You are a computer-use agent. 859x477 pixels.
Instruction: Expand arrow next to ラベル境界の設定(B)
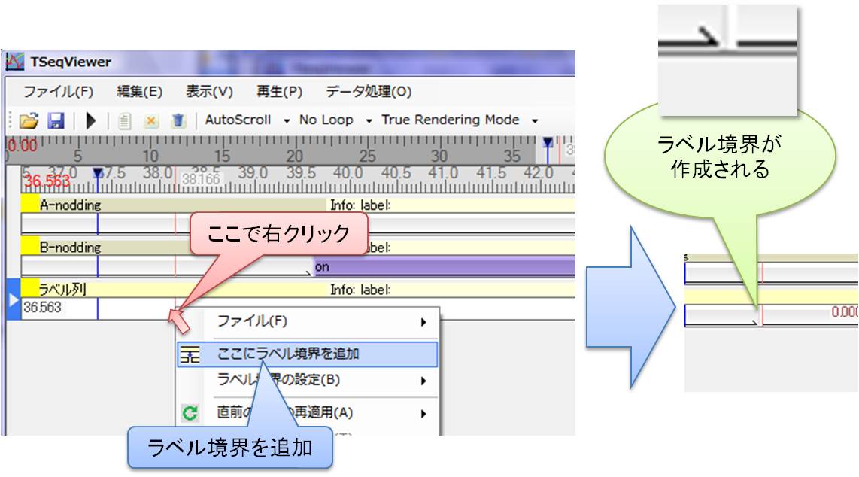(x=423, y=381)
